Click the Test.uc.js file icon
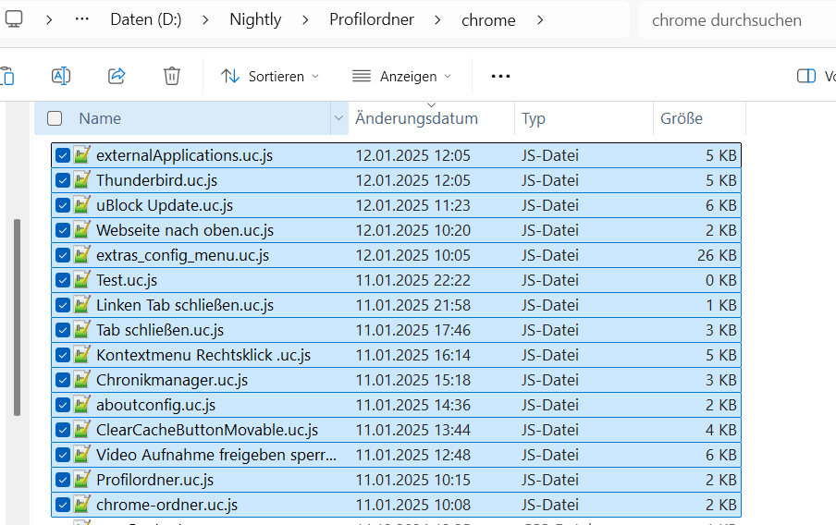The width and height of the screenshot is (836, 525). (x=82, y=280)
